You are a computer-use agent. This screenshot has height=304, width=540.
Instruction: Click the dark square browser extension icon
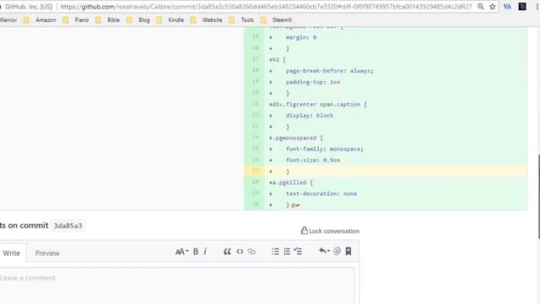pos(522,7)
